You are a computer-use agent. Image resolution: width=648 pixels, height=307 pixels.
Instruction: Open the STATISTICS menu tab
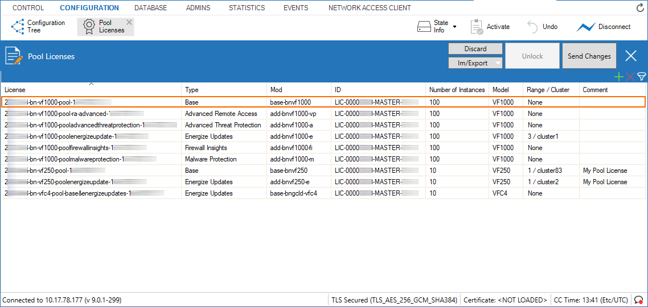click(x=247, y=7)
